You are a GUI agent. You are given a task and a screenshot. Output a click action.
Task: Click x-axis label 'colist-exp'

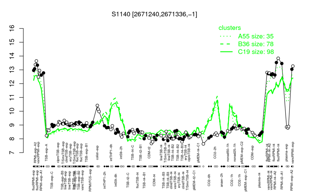pyautogui.click(x=97, y=152)
